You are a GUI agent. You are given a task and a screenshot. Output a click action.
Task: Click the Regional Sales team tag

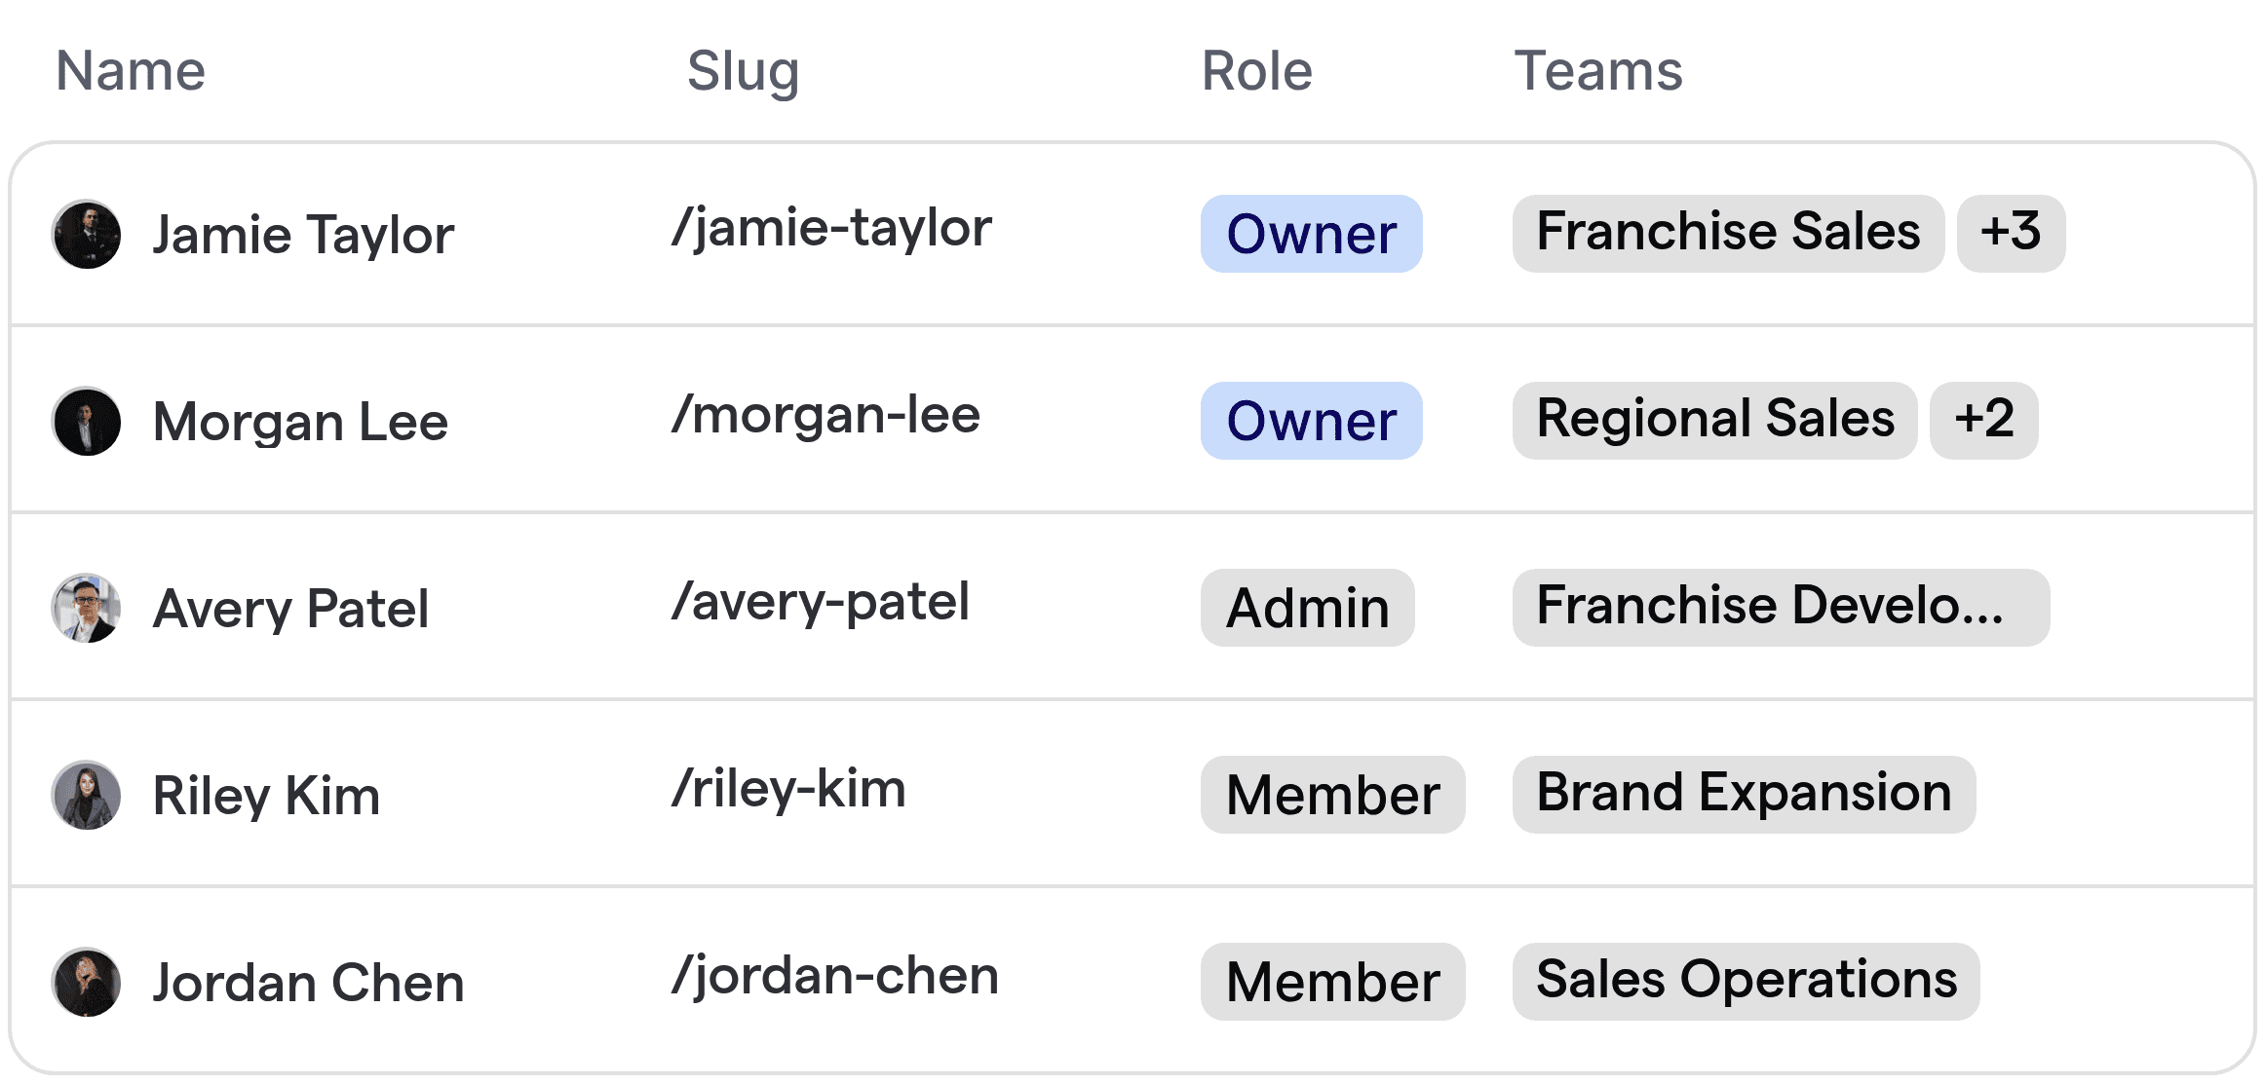(1714, 420)
